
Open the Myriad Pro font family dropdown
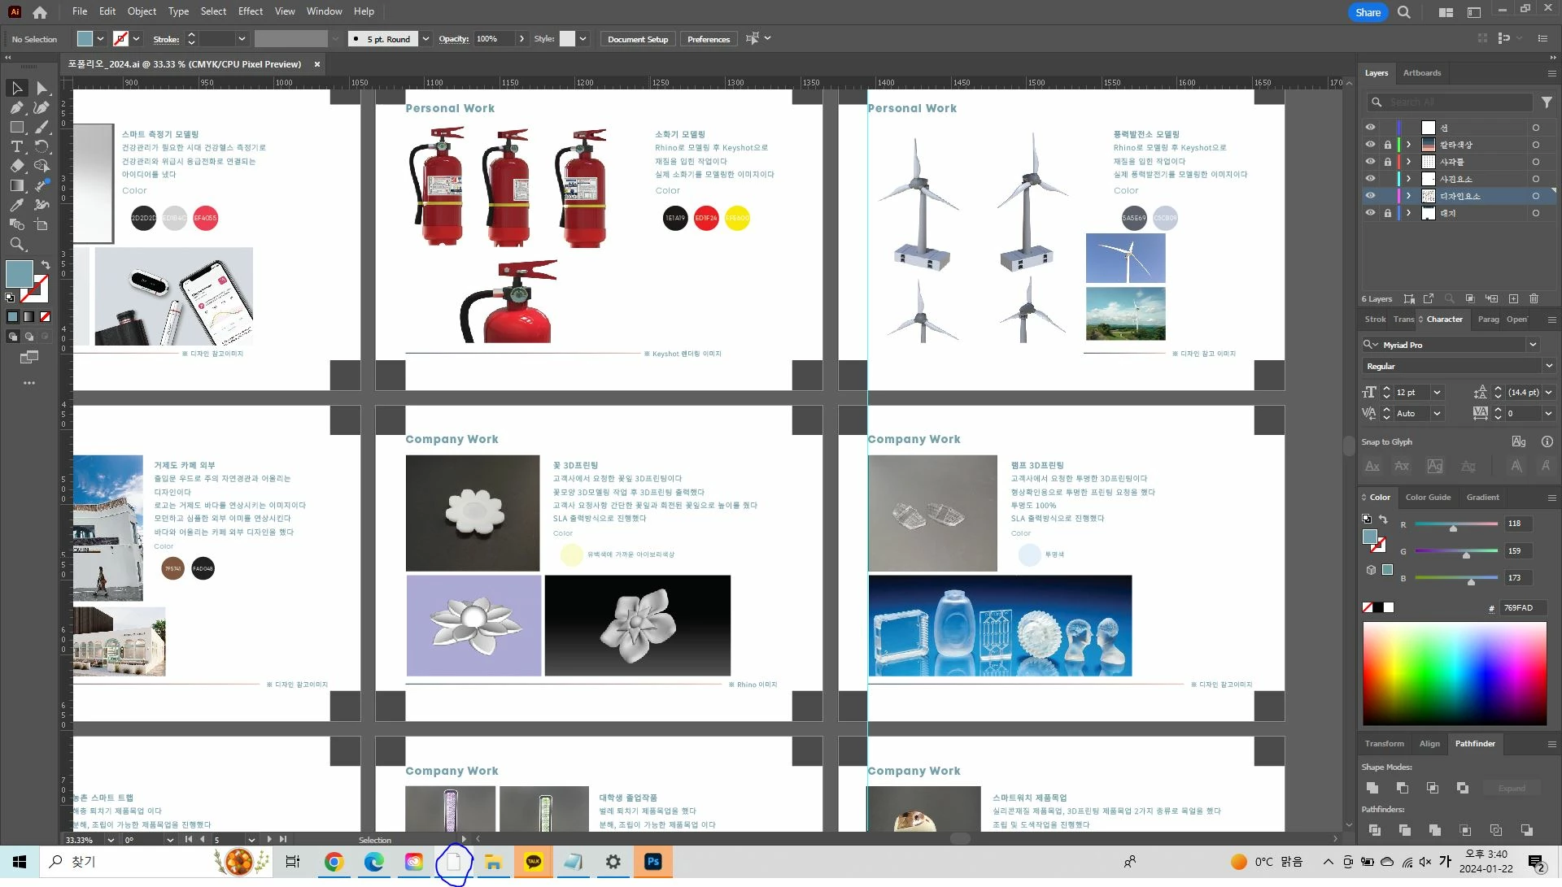coord(1533,345)
